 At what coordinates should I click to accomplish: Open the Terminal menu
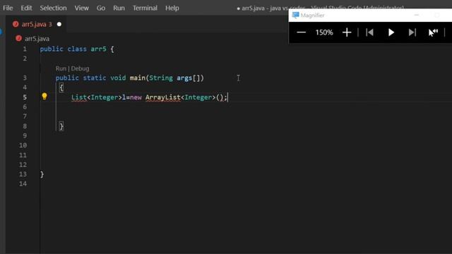pyautogui.click(x=145, y=8)
